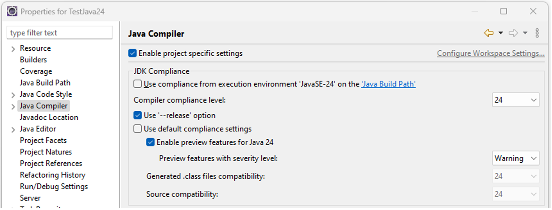Open Compiler compliance level dropdown

(516, 100)
